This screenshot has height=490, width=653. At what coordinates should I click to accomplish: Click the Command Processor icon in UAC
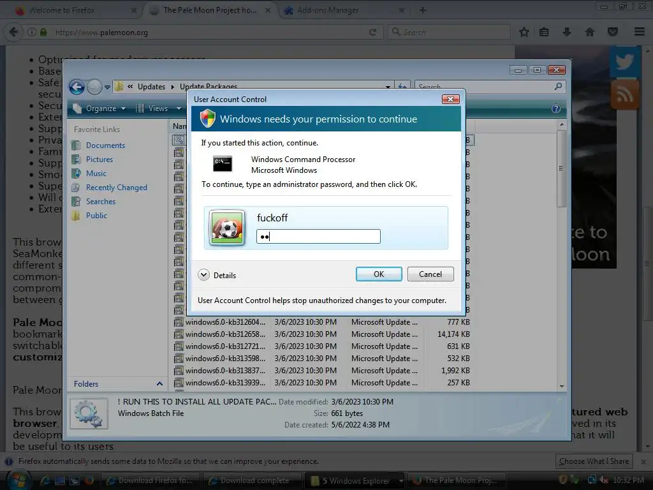tap(223, 164)
